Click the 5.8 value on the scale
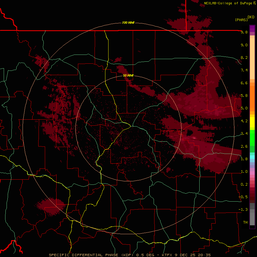Screen dimensions: 257x257 click(244, 96)
